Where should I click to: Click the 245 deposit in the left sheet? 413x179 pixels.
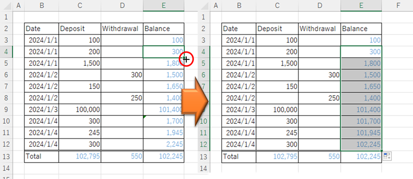[80, 133]
